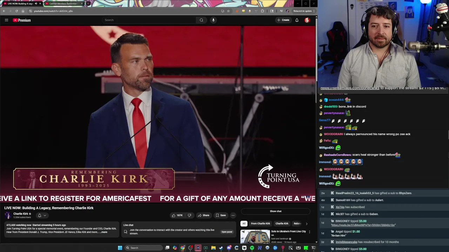Open Chrome from the taskbar
This screenshot has width=449, height=252.
(182, 248)
